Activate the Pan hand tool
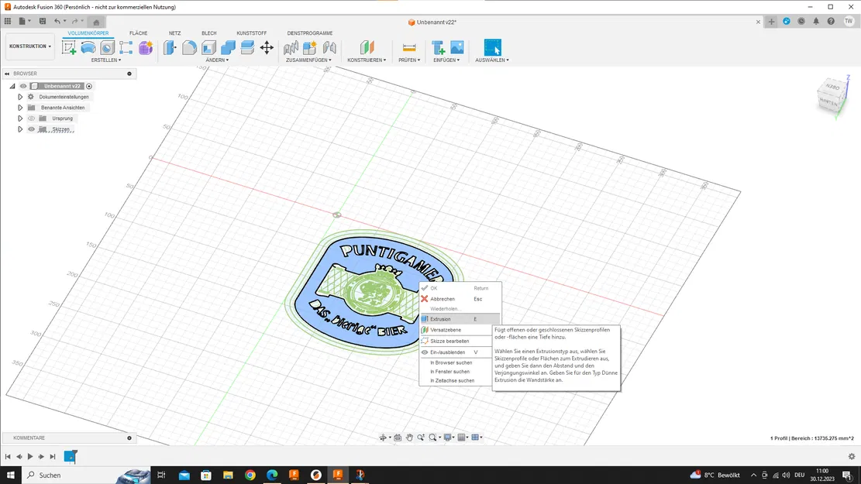The height and width of the screenshot is (484, 861). click(x=409, y=438)
